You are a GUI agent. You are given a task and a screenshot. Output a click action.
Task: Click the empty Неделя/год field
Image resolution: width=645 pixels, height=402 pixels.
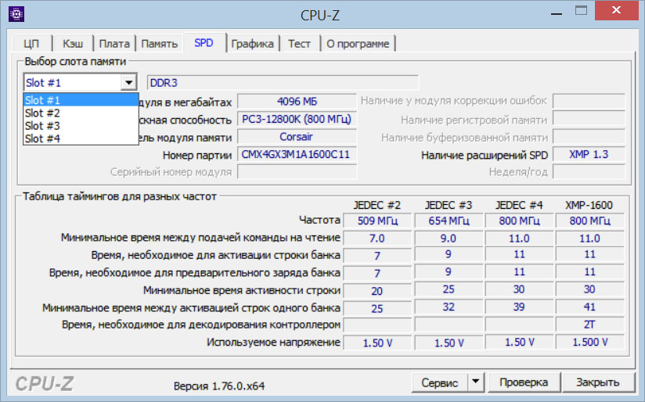pos(589,172)
